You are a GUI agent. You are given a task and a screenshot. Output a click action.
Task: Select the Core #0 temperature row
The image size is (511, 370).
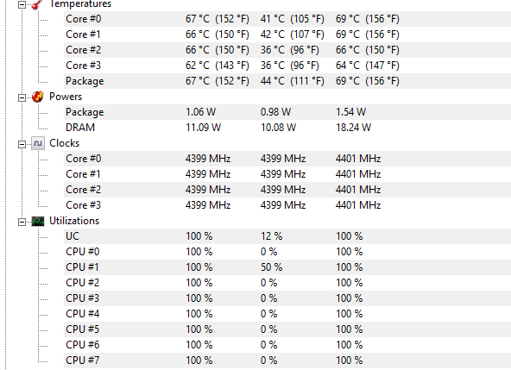[x=287, y=19]
